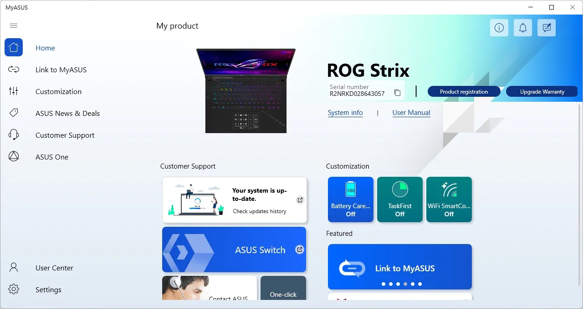Click Check updates history link

(x=260, y=211)
